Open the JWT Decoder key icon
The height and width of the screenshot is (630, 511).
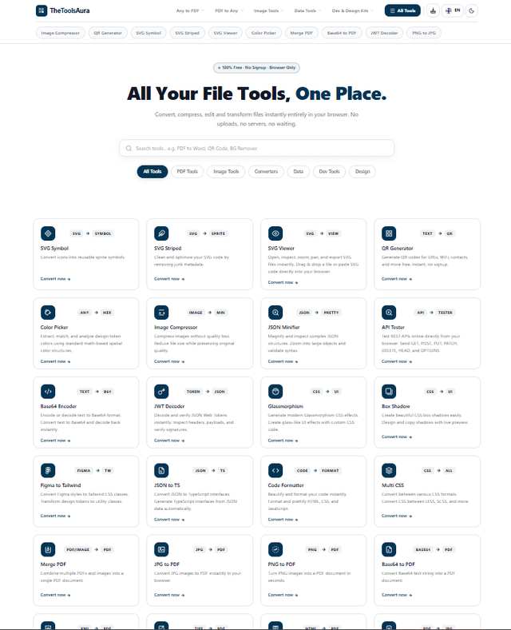click(x=161, y=391)
